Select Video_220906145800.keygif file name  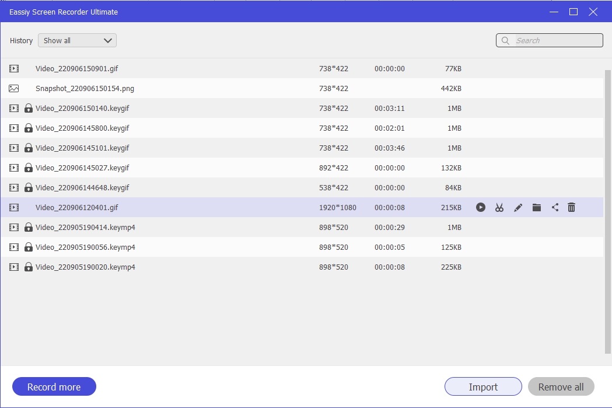pos(82,128)
